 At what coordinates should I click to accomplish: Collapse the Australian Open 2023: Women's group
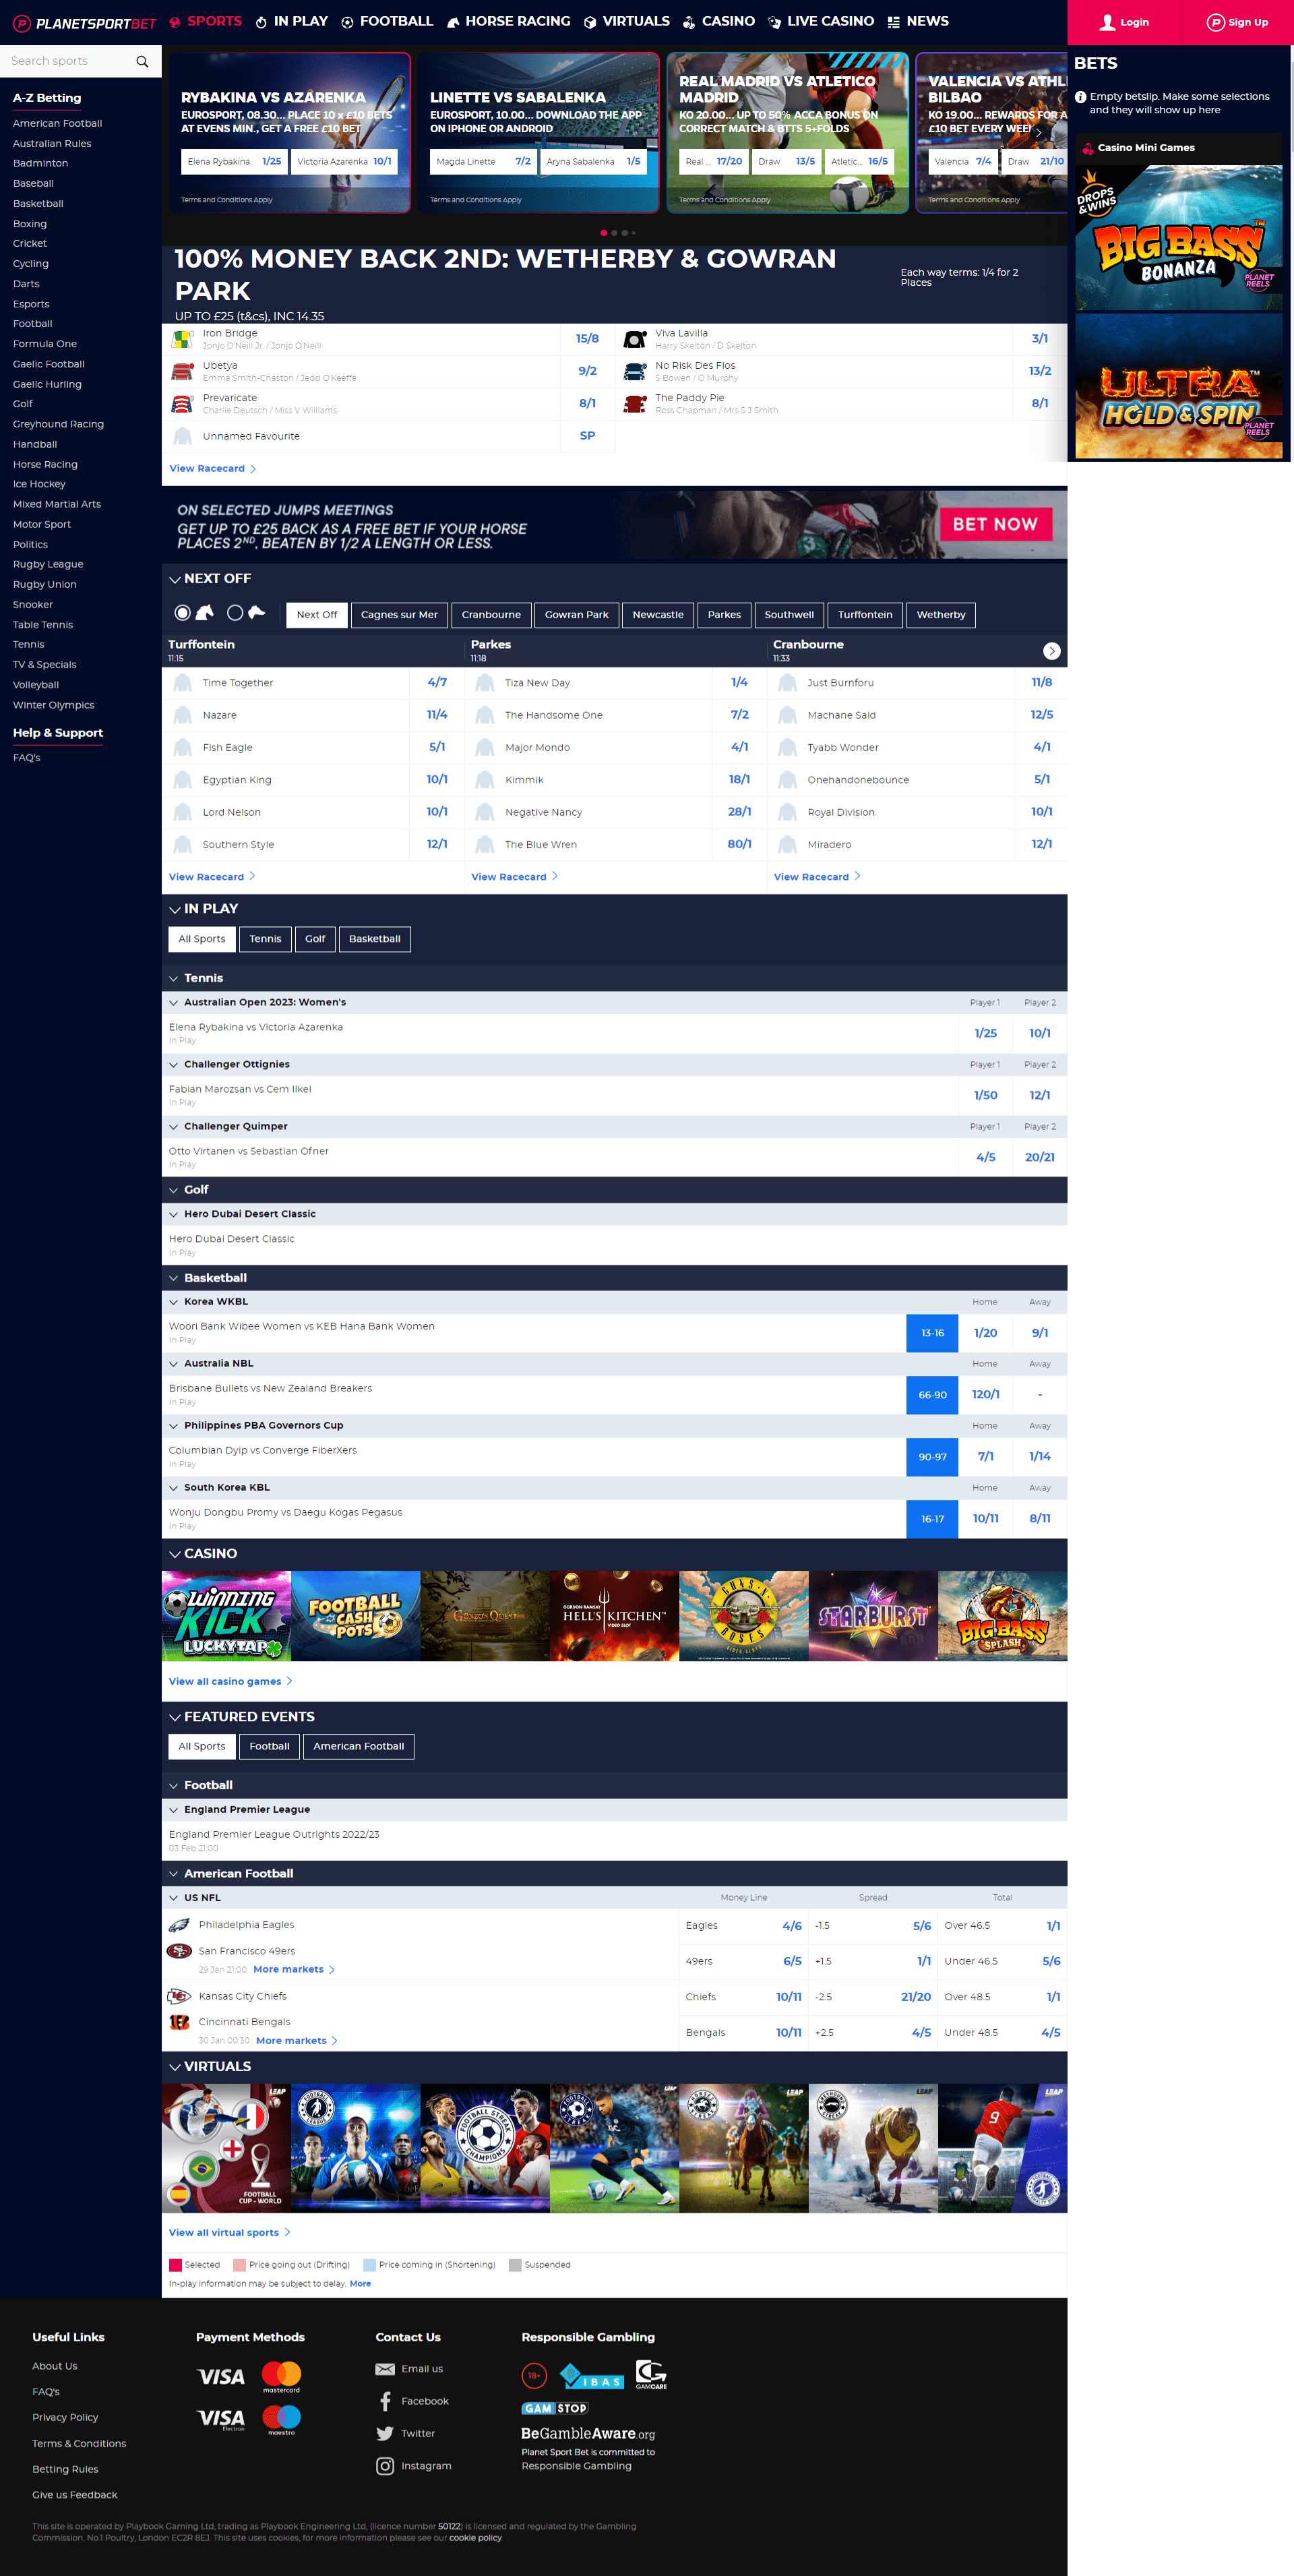(174, 1002)
